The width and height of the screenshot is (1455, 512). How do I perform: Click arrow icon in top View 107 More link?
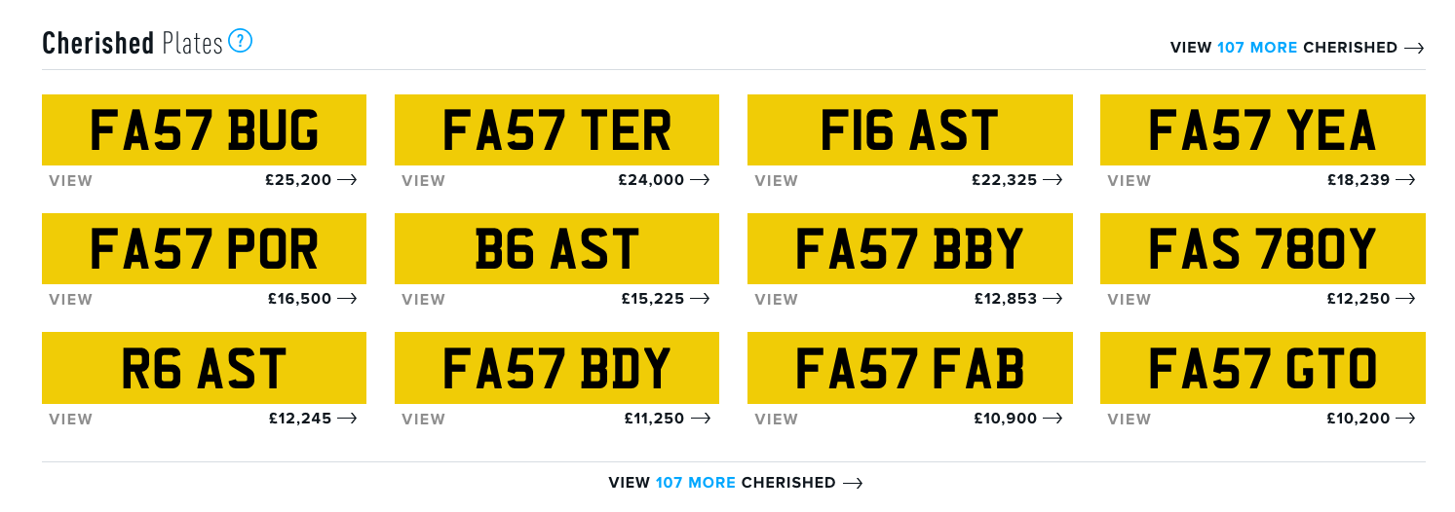pos(1414,48)
